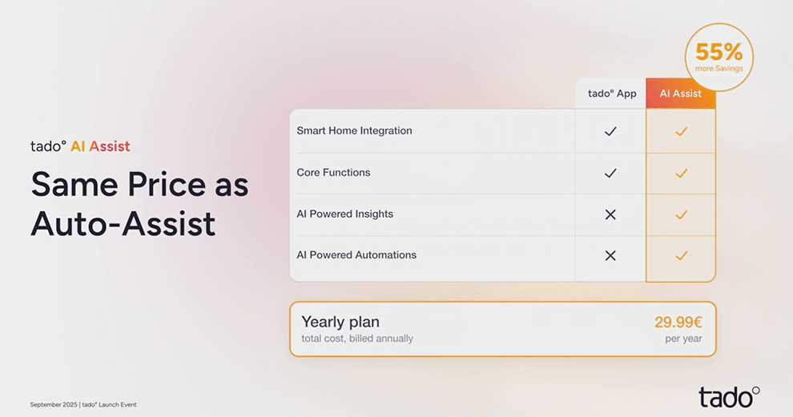Click the orange checkmark for AI Powered Automations
The height and width of the screenshot is (417, 793).
click(x=681, y=256)
